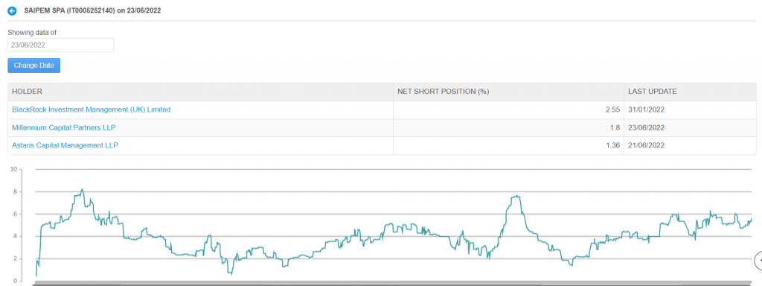Click the NET SHORT POSITION (%) column header
The width and height of the screenshot is (762, 286).
point(443,92)
